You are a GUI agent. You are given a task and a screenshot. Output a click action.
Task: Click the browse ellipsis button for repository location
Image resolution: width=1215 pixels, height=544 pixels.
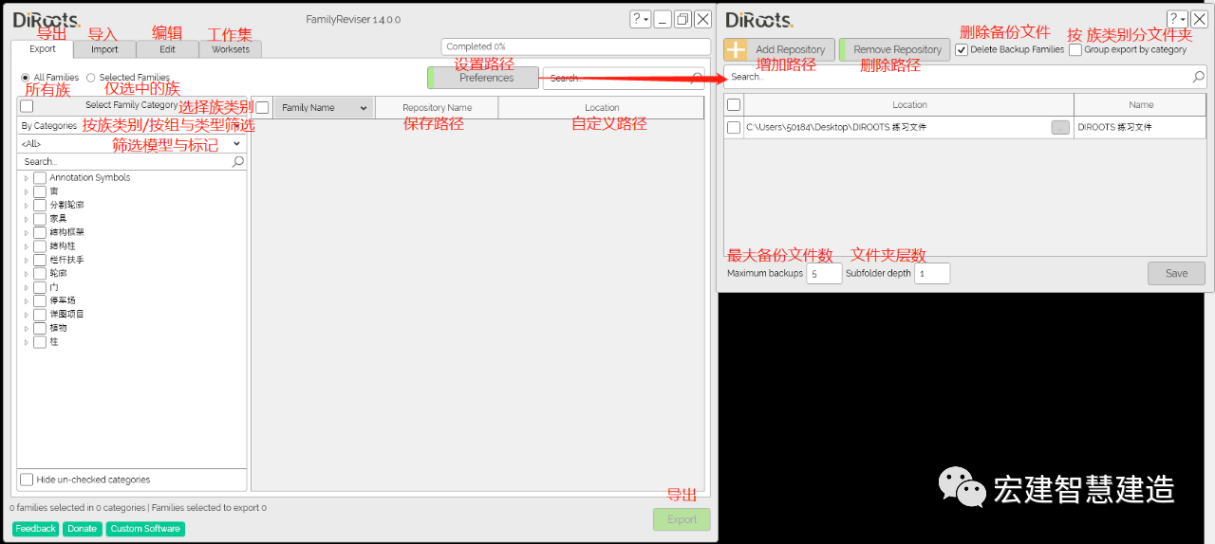click(1060, 127)
